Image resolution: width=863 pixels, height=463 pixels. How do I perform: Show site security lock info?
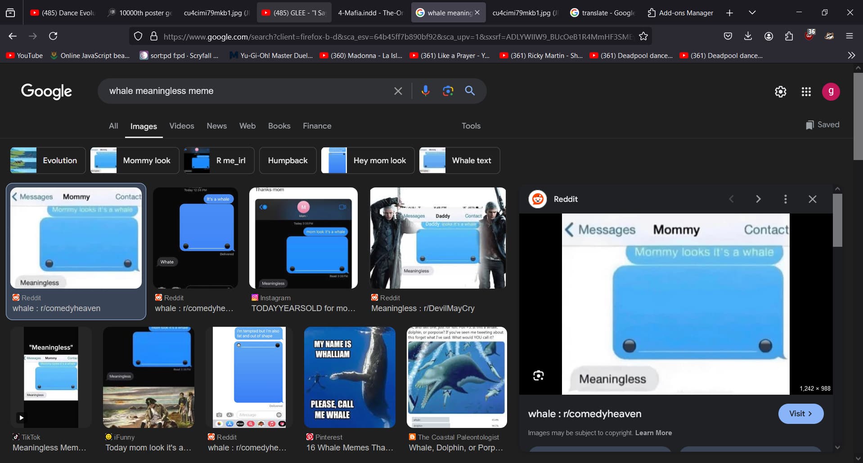click(x=154, y=36)
